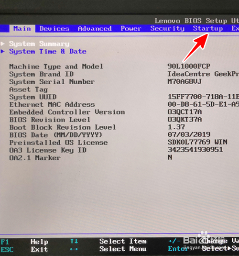Open System Time & Date entry
The width and height of the screenshot is (239, 256).
click(48, 51)
